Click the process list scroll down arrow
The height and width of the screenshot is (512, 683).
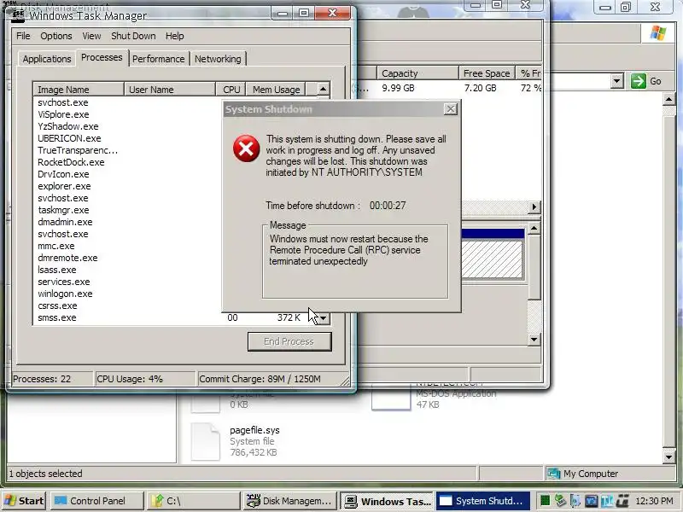tap(323, 318)
